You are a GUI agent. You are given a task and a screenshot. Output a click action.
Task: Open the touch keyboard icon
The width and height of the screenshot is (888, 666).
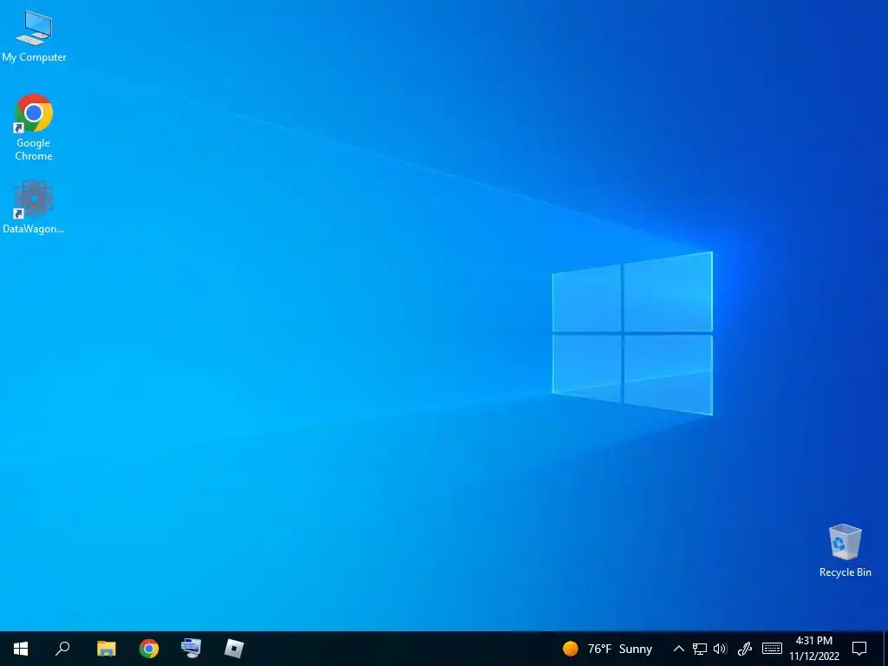coord(772,649)
